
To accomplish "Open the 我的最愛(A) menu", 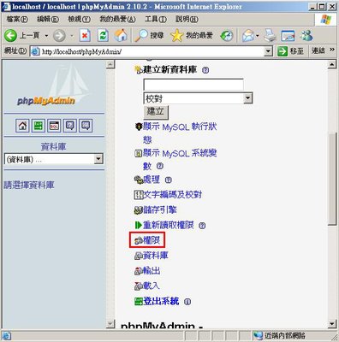I will click(117, 19).
